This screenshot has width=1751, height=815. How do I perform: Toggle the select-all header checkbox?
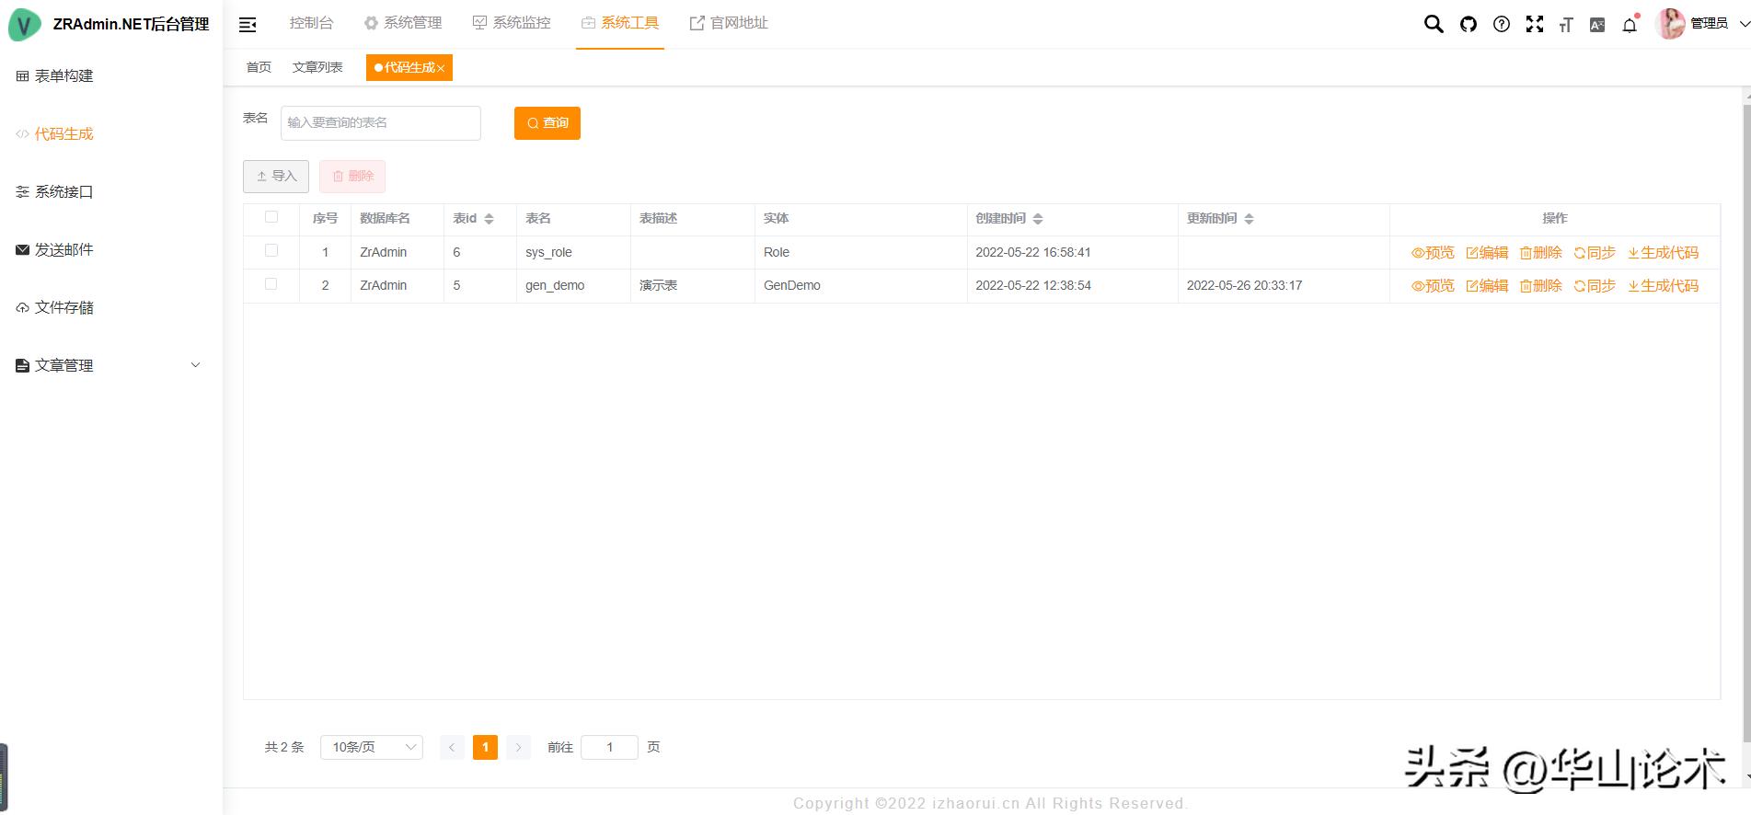click(x=271, y=217)
